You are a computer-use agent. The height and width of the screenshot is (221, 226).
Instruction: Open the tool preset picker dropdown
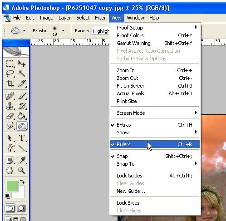point(24,31)
